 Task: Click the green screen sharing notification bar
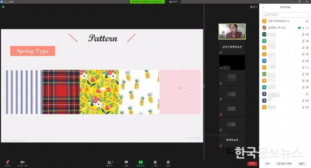point(147,2)
